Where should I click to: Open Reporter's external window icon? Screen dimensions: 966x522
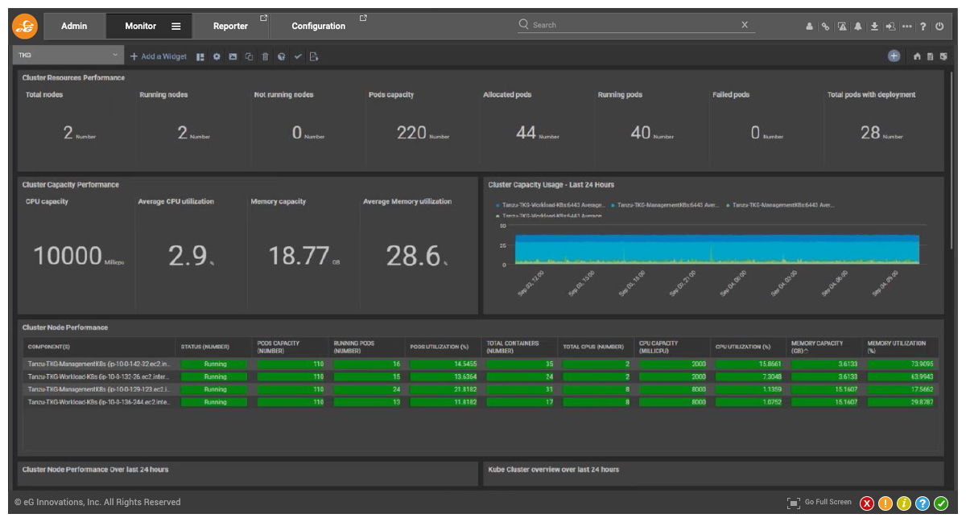[x=263, y=18]
